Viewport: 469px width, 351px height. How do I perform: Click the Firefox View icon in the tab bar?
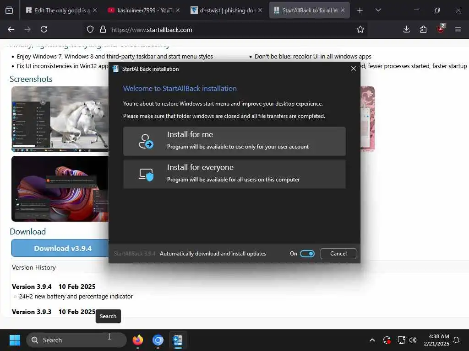pyautogui.click(x=9, y=10)
